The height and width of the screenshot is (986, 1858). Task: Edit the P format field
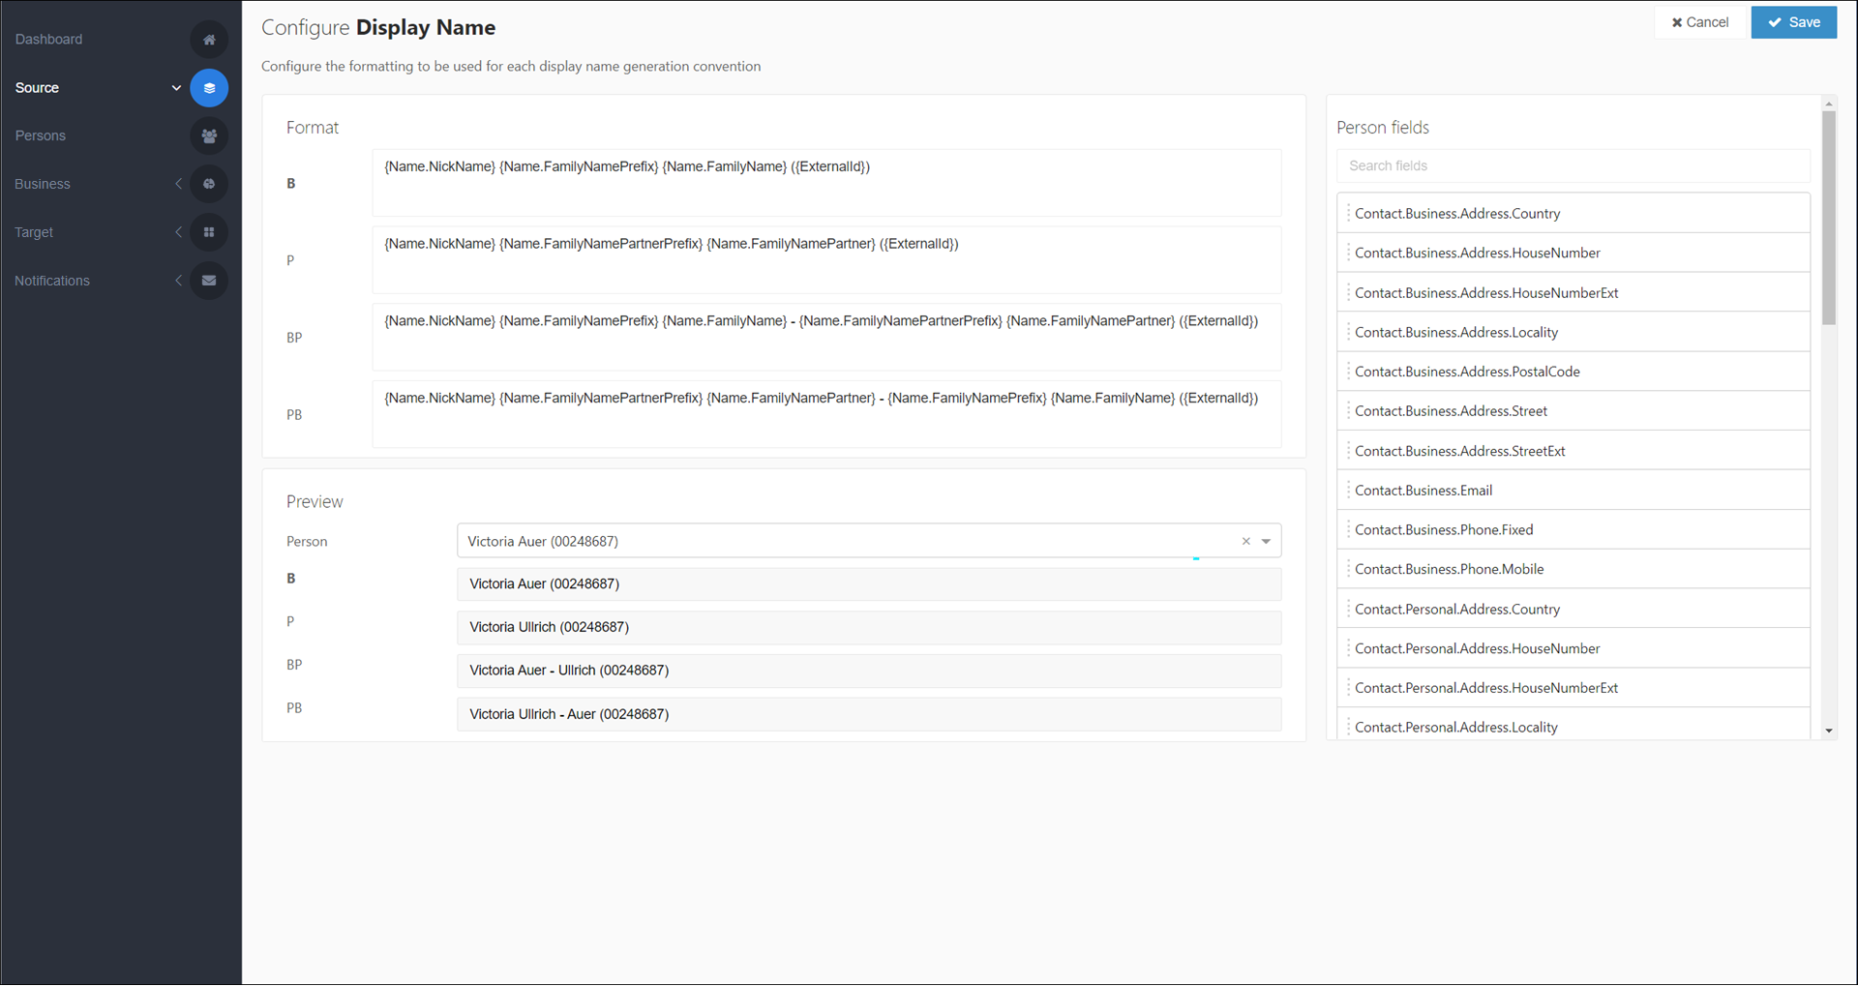click(826, 260)
